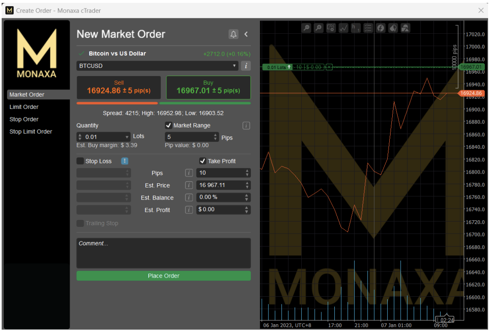Uncheck the Take Profit checkbox
The image size is (491, 330).
(203, 161)
